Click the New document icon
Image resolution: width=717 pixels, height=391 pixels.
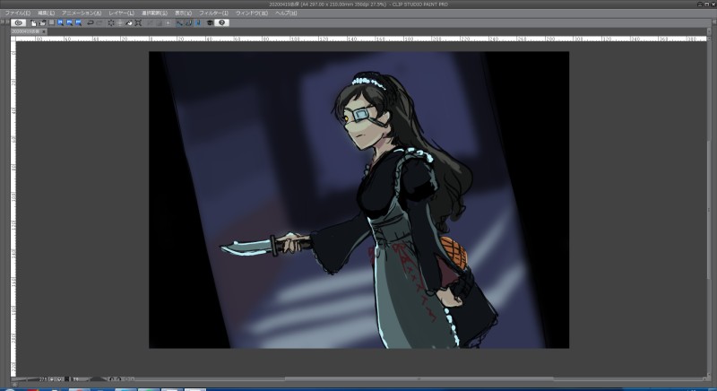(x=33, y=22)
